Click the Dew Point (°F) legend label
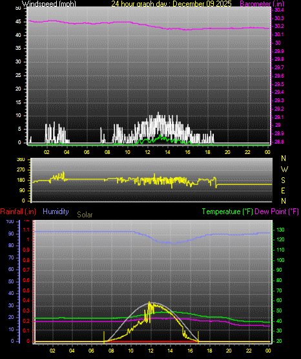Screen dimensions: 301x359 [x=276, y=212]
